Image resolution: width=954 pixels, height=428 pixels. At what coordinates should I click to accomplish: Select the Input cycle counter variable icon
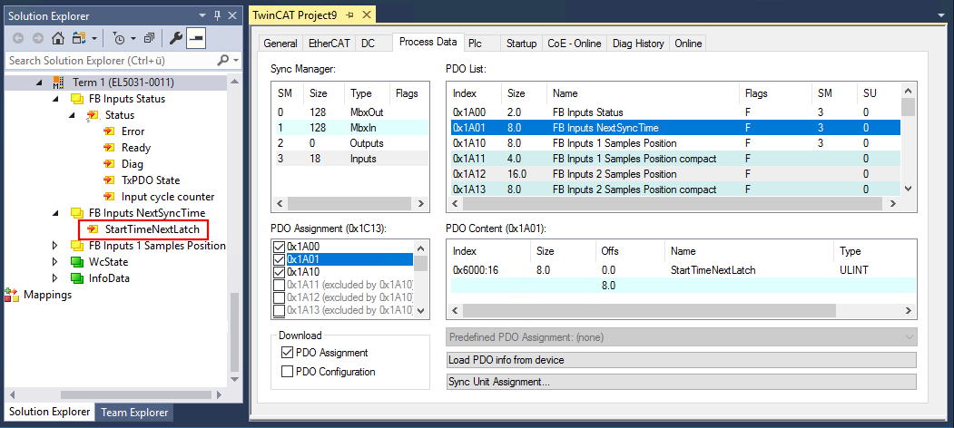tap(109, 197)
